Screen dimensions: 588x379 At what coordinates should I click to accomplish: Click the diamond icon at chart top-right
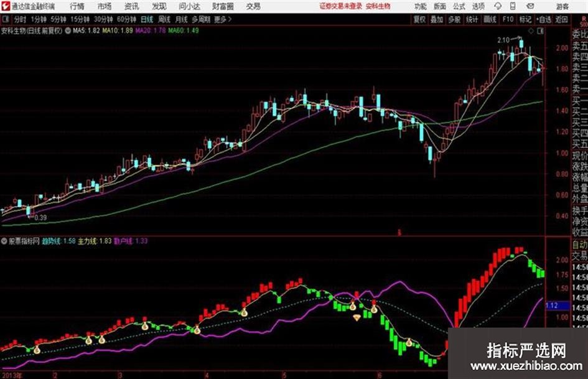click(531, 31)
